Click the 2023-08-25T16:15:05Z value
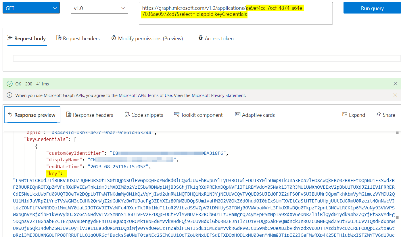Screen dimensions: 401x237 pyautogui.click(x=118, y=167)
